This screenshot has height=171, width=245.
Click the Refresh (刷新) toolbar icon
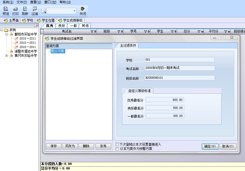25,11
